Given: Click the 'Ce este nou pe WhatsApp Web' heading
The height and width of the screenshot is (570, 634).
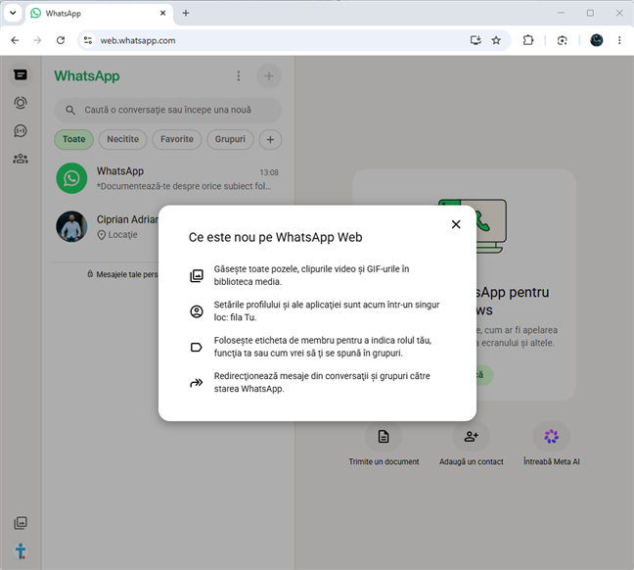Looking at the screenshot, I should click(275, 237).
